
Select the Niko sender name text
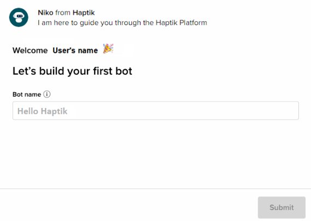click(x=45, y=13)
